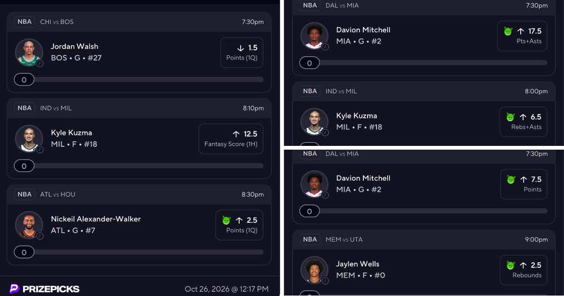Click the down arrow on Jordan Walsh 1.5 Points
The height and width of the screenshot is (296, 564).
pyautogui.click(x=241, y=48)
